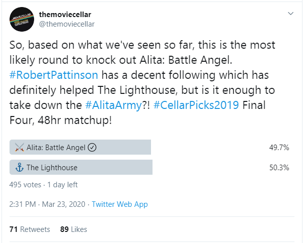Select the Alita: Battle Angel poll option
Image resolution: width=303 pixels, height=243 pixels.
pyautogui.click(x=80, y=148)
